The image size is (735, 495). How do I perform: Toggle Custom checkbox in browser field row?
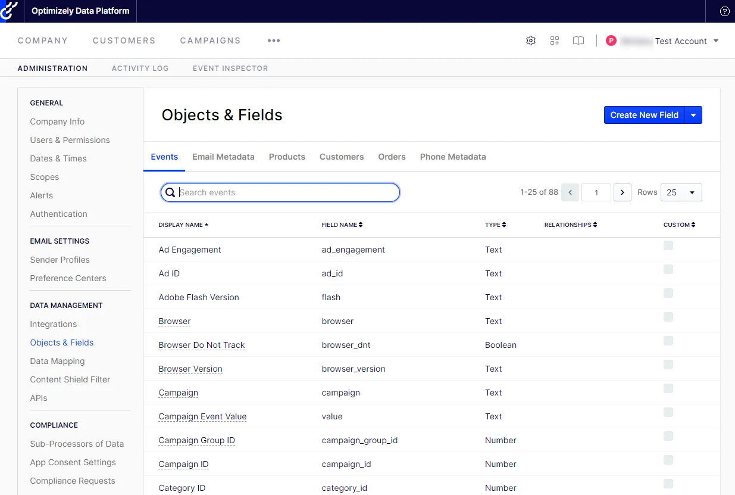668,317
